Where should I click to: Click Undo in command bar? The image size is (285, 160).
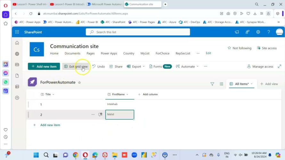click(99, 67)
